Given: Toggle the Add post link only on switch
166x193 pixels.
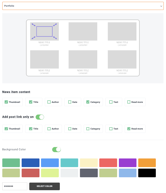Looking at the screenshot, I should pos(40,117).
